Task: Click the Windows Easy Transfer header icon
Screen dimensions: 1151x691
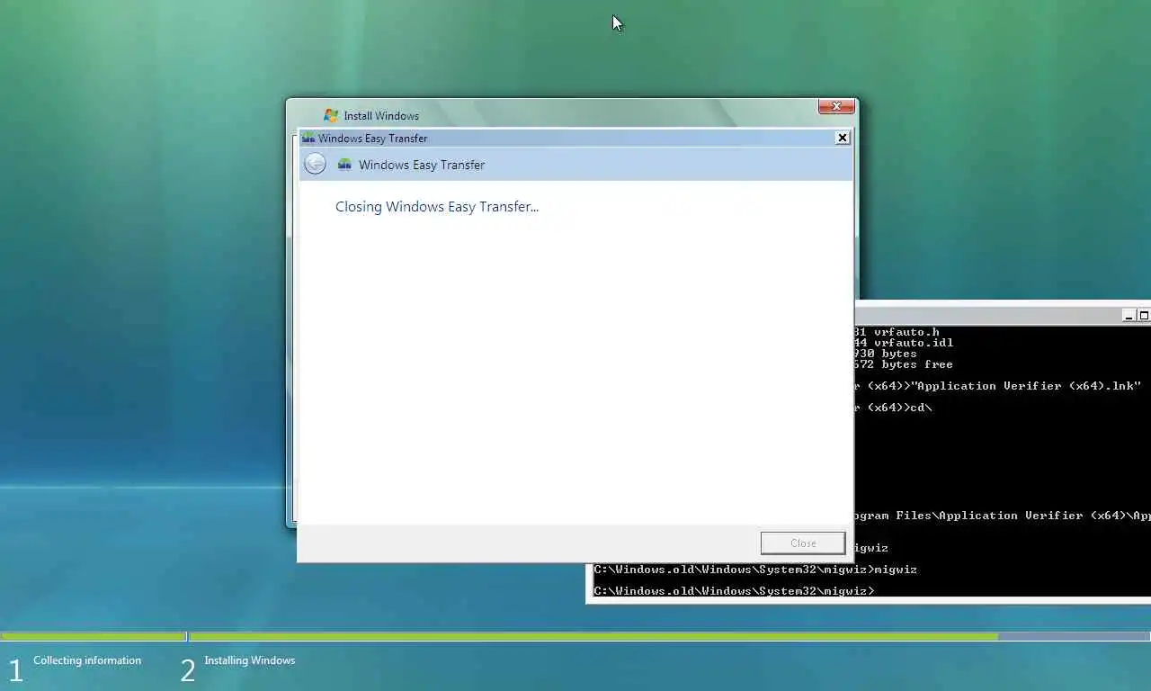Action: pyautogui.click(x=344, y=165)
